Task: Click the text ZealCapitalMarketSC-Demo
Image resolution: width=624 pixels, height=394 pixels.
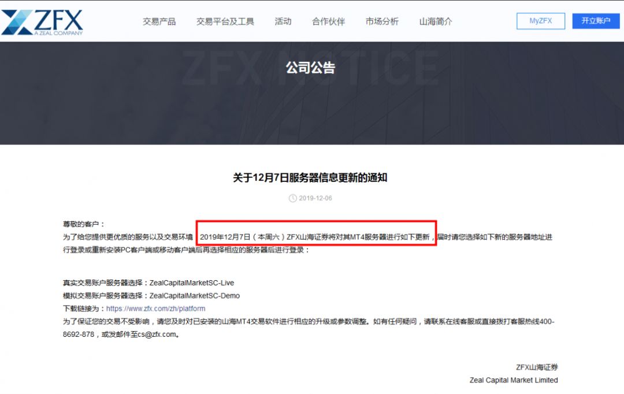Action: (195, 296)
